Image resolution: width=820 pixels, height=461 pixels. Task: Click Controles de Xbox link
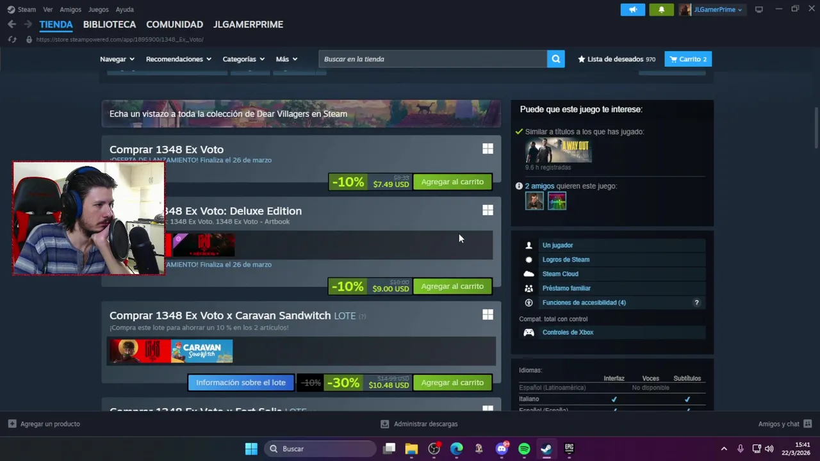(568, 332)
